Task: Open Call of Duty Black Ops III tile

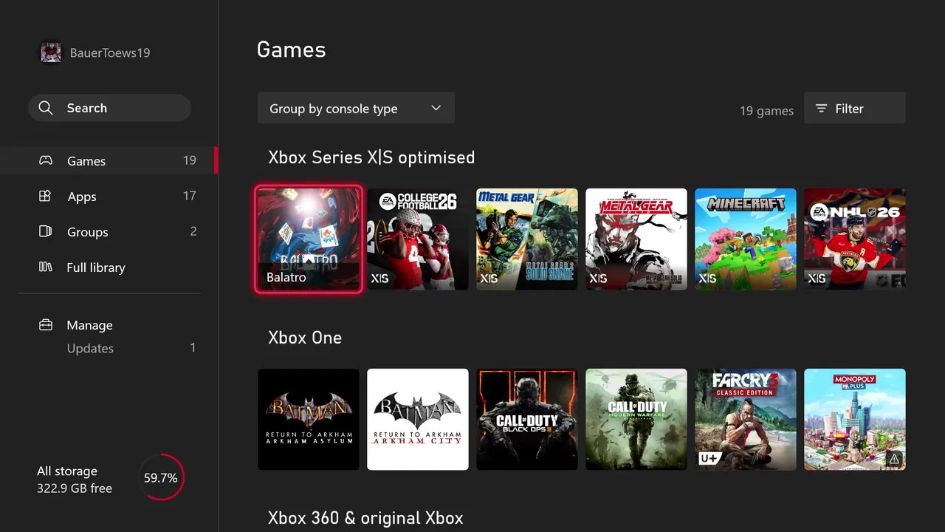Action: click(x=527, y=419)
